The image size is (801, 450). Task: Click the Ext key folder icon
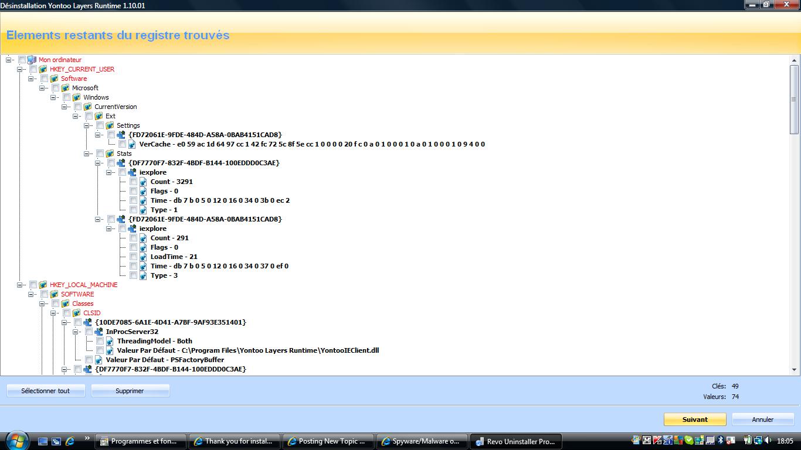click(x=99, y=116)
